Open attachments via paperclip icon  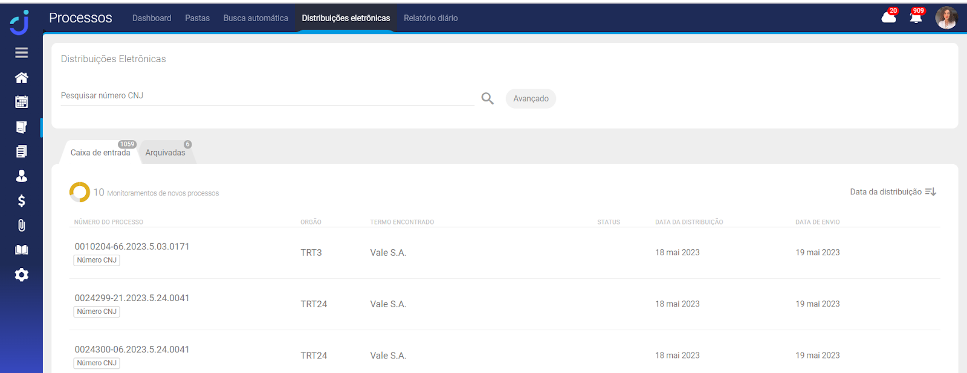coord(22,226)
